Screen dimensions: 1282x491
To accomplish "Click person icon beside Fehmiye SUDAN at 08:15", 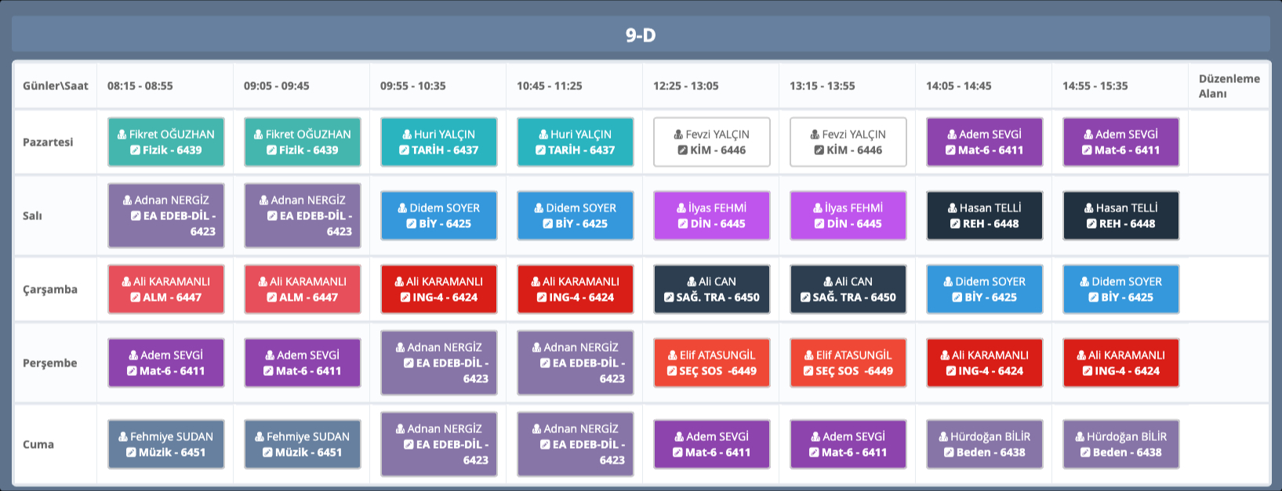I will click(123, 437).
